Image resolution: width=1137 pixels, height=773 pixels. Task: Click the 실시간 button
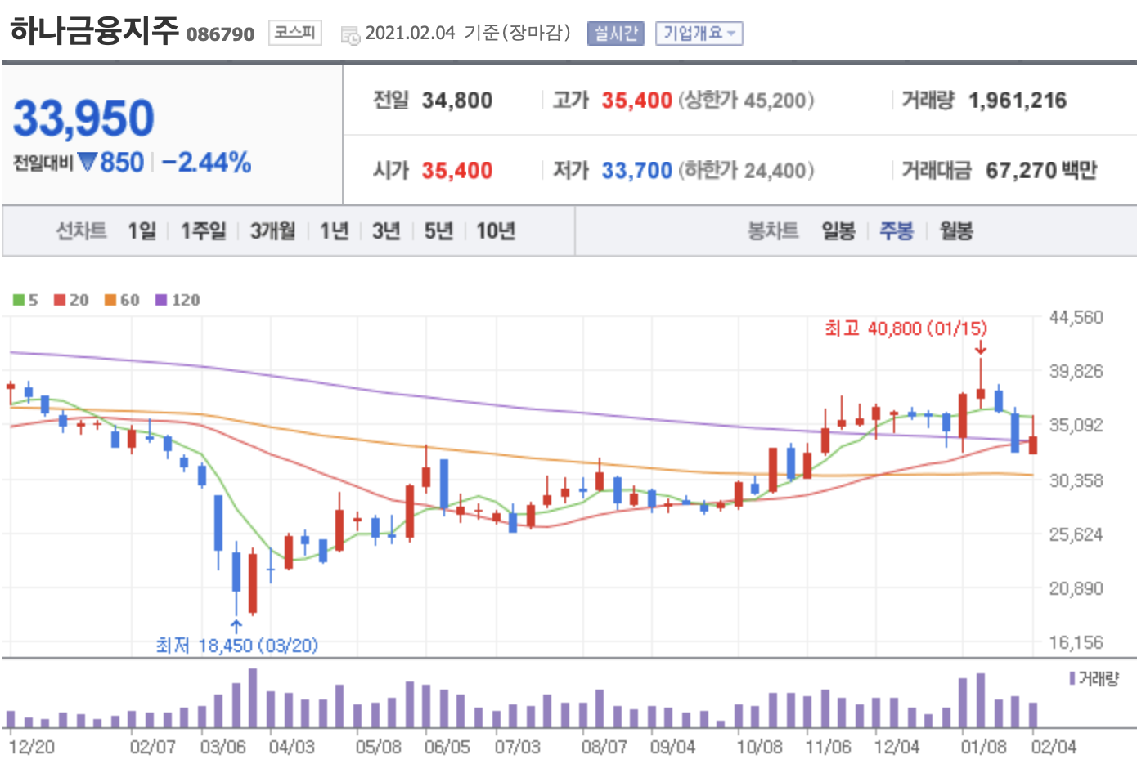click(616, 34)
